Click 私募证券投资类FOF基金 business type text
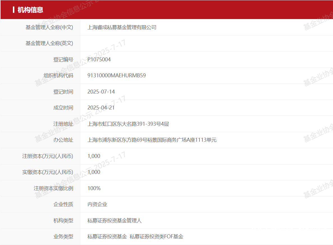Viewport: 333px width, 245px height. (156, 237)
